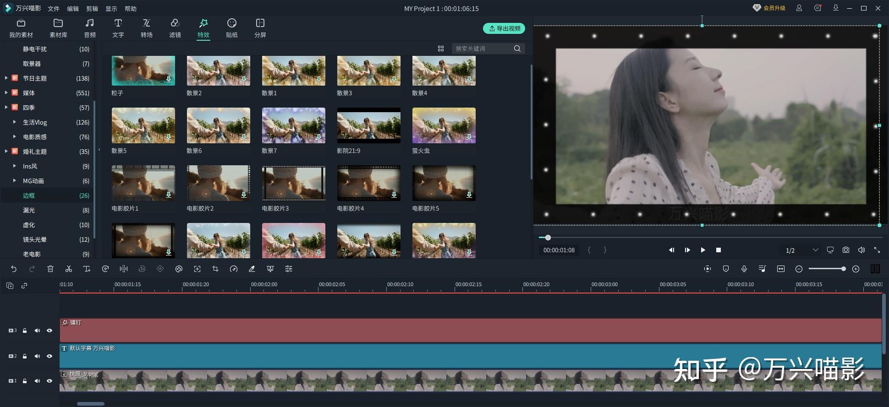Click the audio waveform icon

[124, 269]
